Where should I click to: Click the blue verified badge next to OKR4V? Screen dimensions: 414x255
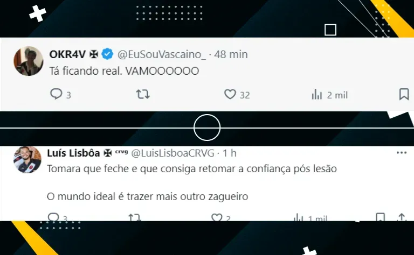pos(107,54)
